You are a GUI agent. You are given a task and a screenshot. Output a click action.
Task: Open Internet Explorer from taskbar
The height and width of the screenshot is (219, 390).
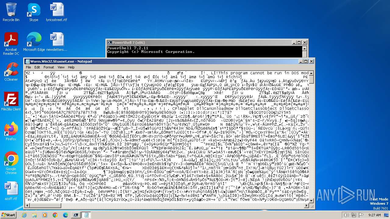point(24,215)
